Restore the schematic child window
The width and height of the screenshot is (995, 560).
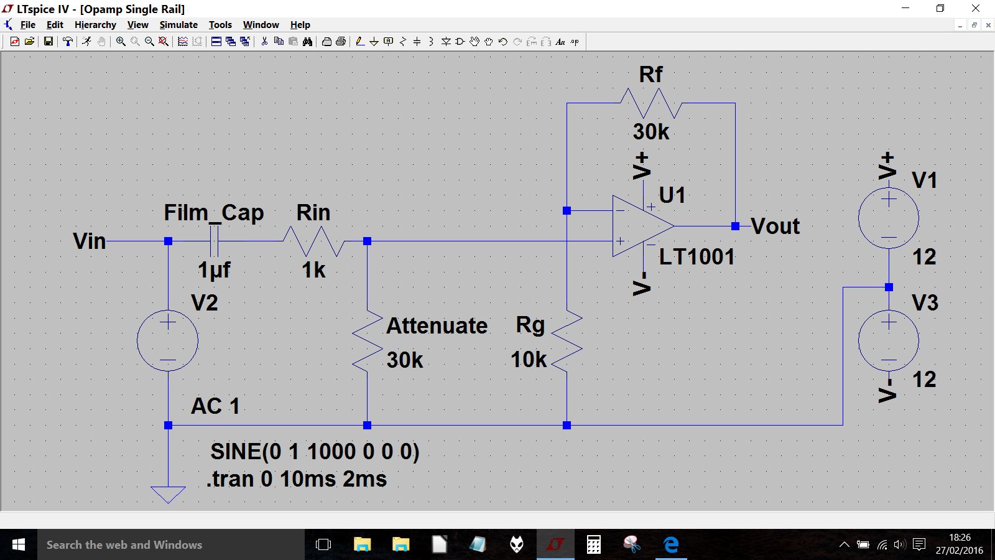click(x=974, y=25)
